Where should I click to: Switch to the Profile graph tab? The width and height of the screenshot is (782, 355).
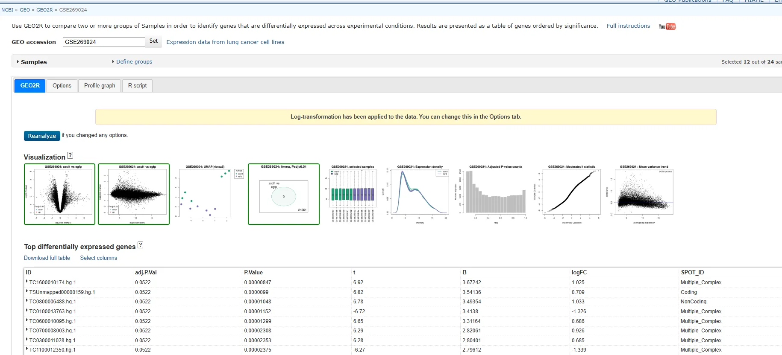tap(100, 86)
